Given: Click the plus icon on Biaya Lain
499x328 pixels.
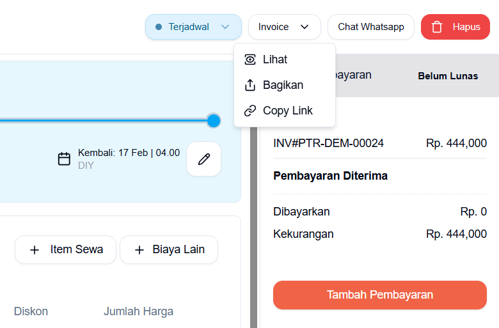Looking at the screenshot, I should click(139, 250).
